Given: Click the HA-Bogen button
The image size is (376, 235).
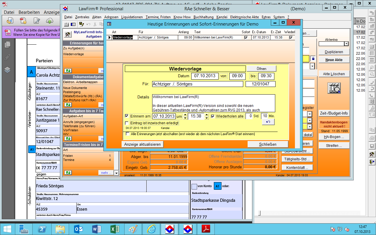Looking at the screenshot, I should tap(334, 137).
